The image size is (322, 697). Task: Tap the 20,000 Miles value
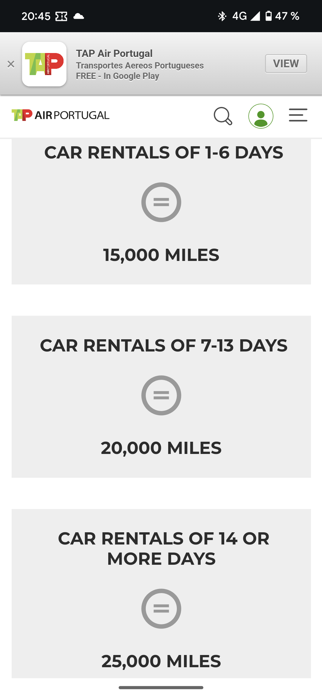[x=161, y=448]
